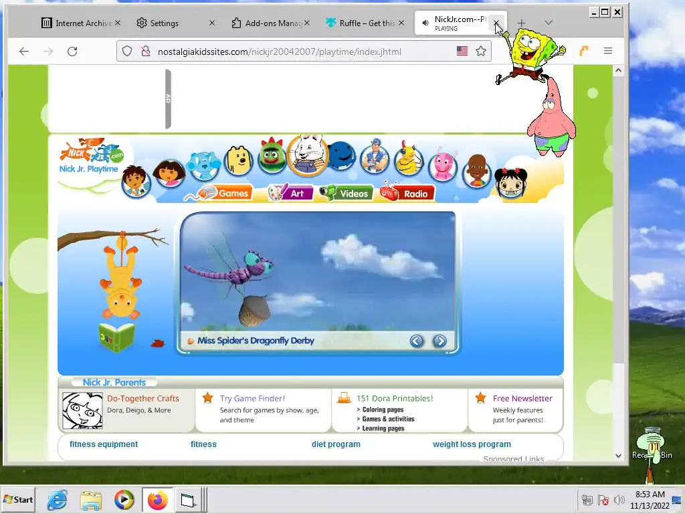Click the dragonfly game preview thumbnail
Image resolution: width=685 pixels, height=514 pixels.
pos(318,272)
